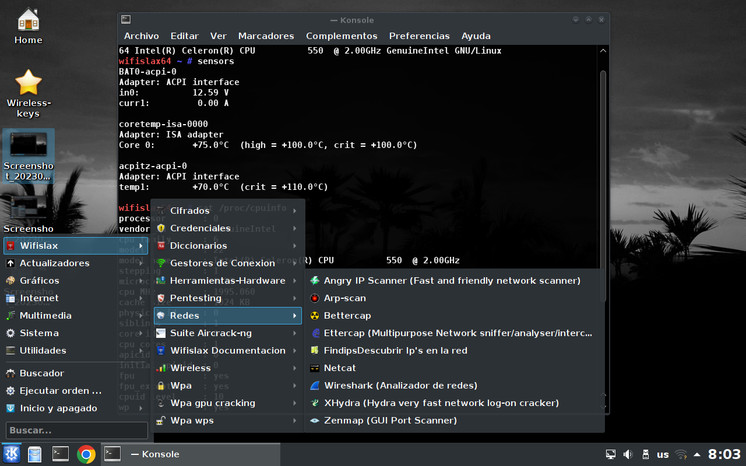Viewport: 746px width, 466px height.
Task: Click the Pentesting icon
Action: (x=161, y=298)
